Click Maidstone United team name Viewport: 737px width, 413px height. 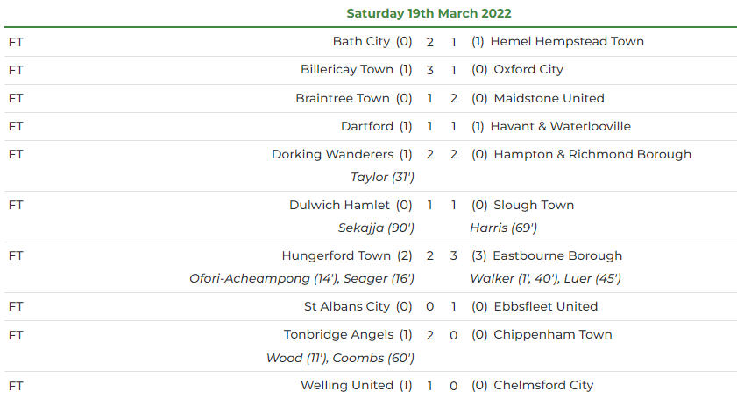coord(549,98)
